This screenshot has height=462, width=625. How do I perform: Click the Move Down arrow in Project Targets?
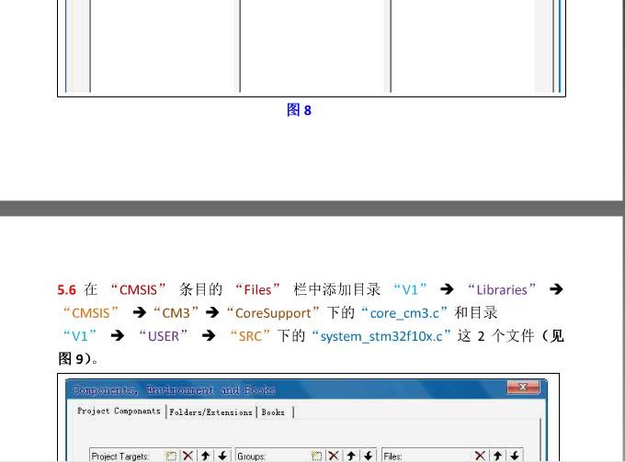[x=222, y=456]
